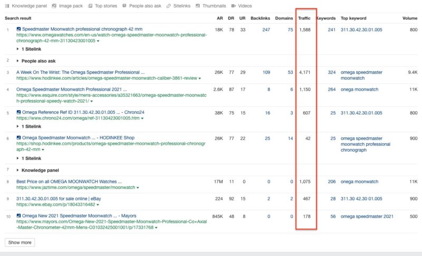This screenshot has height=256, width=422.
Task: Open dropdown arrow after chrono24.com URL
Action: (x=142, y=119)
